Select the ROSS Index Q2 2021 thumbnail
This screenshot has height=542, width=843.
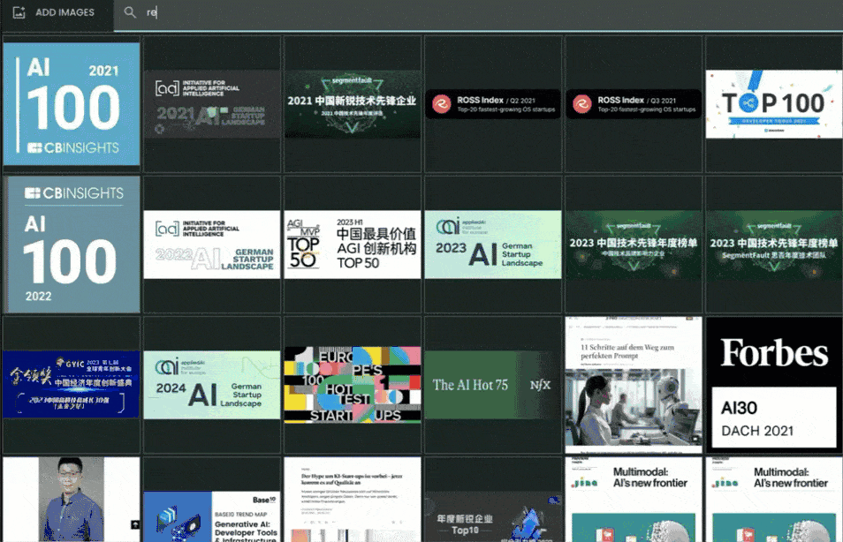493,103
